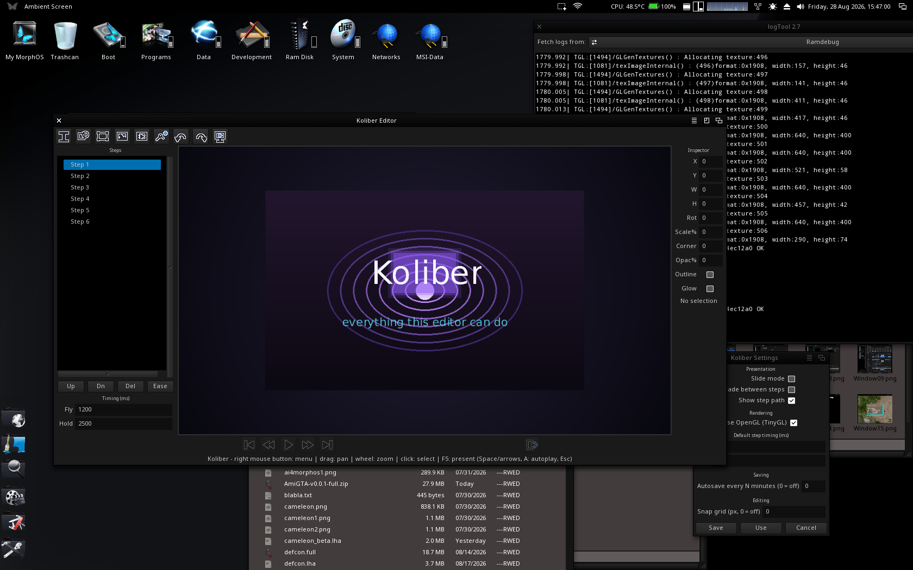Select Step 3 in the Steps list
Image resolution: width=913 pixels, height=570 pixels.
(112, 187)
